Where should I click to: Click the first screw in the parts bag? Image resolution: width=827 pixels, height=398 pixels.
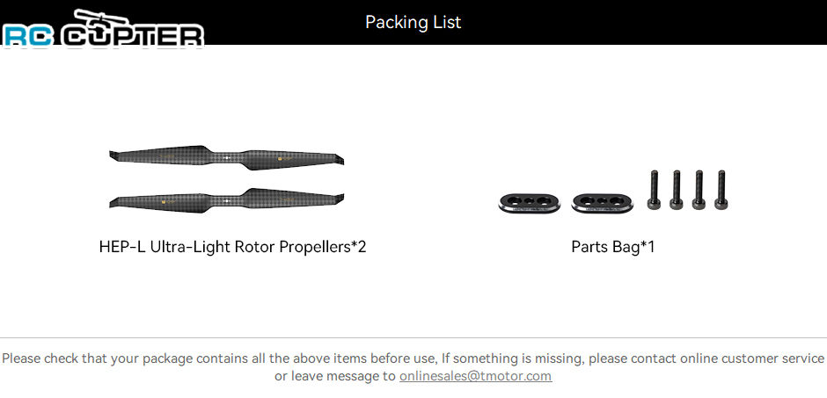[x=654, y=190]
